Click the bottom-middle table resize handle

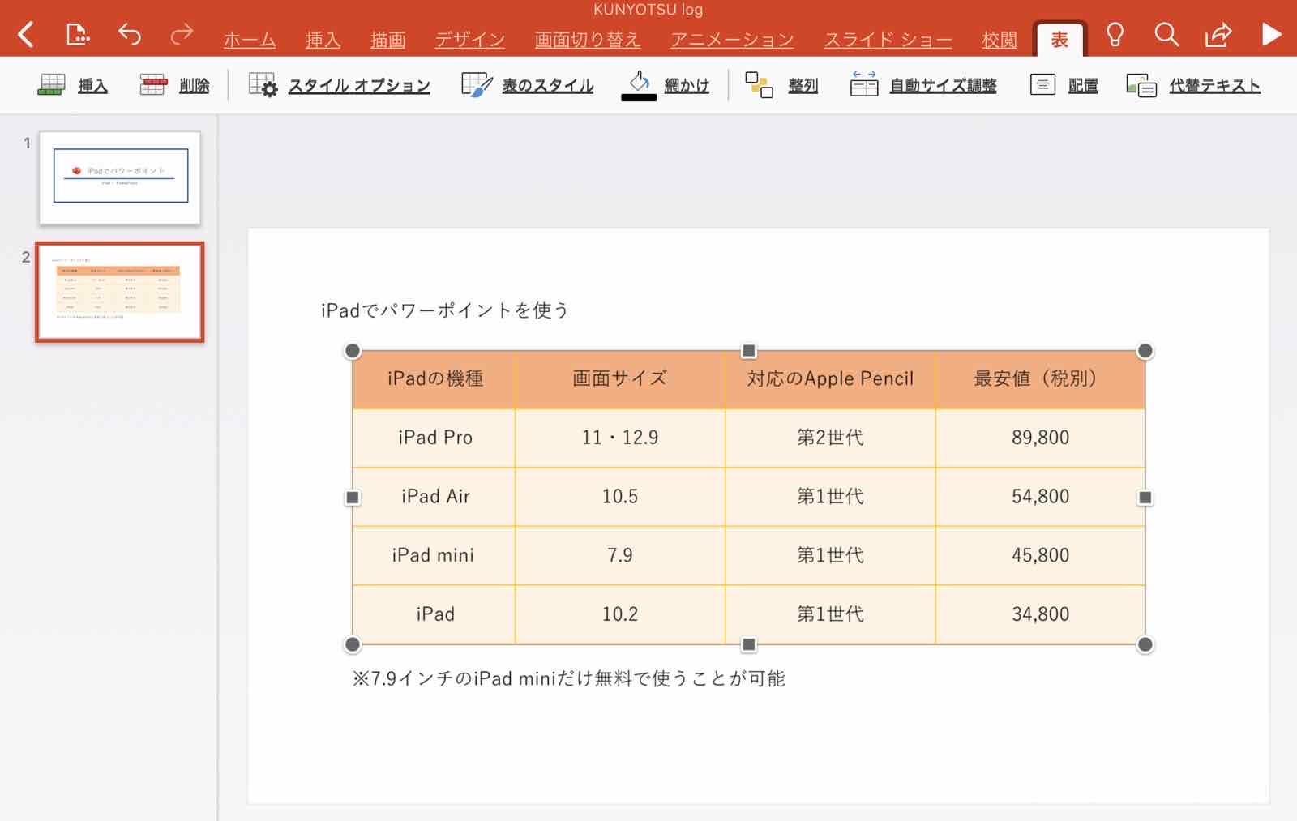click(x=748, y=644)
